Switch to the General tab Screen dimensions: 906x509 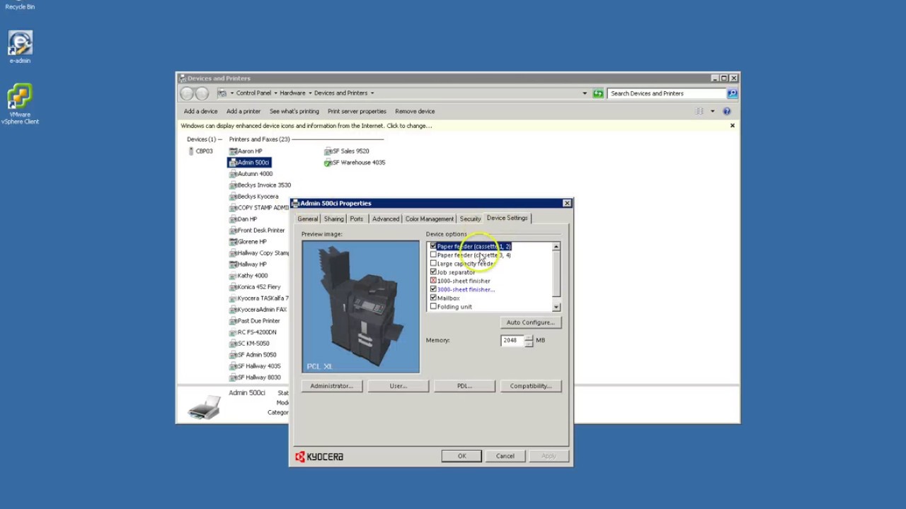[x=308, y=219]
